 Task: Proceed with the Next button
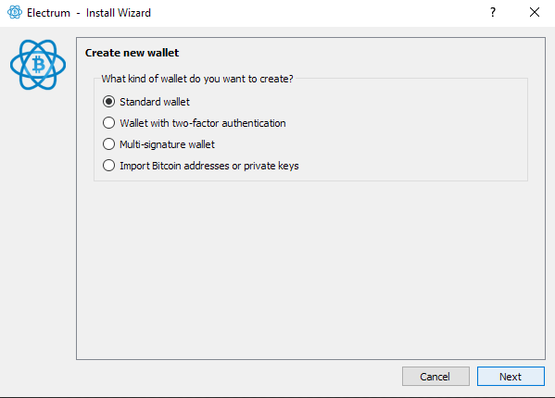click(511, 377)
